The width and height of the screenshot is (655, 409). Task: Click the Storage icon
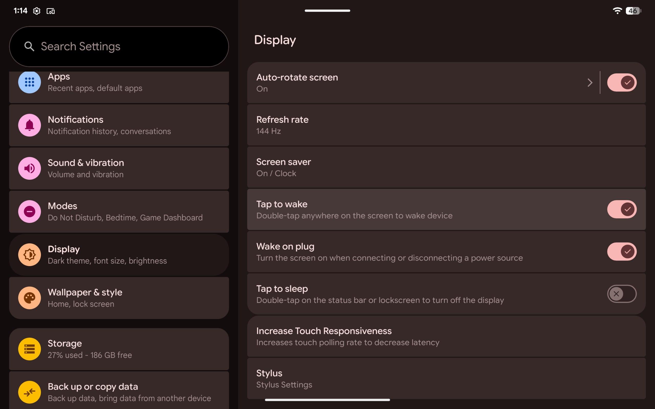(x=29, y=349)
